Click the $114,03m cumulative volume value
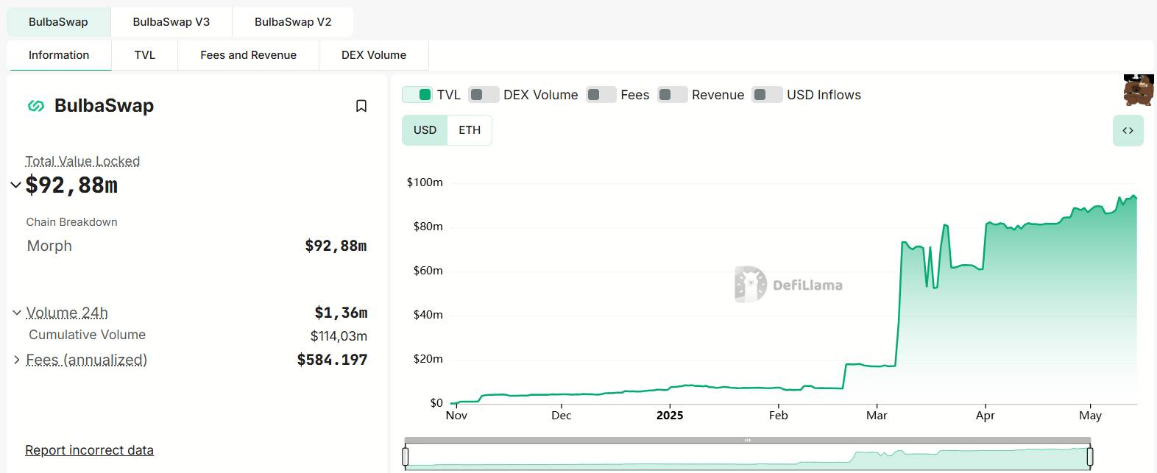 click(x=339, y=336)
